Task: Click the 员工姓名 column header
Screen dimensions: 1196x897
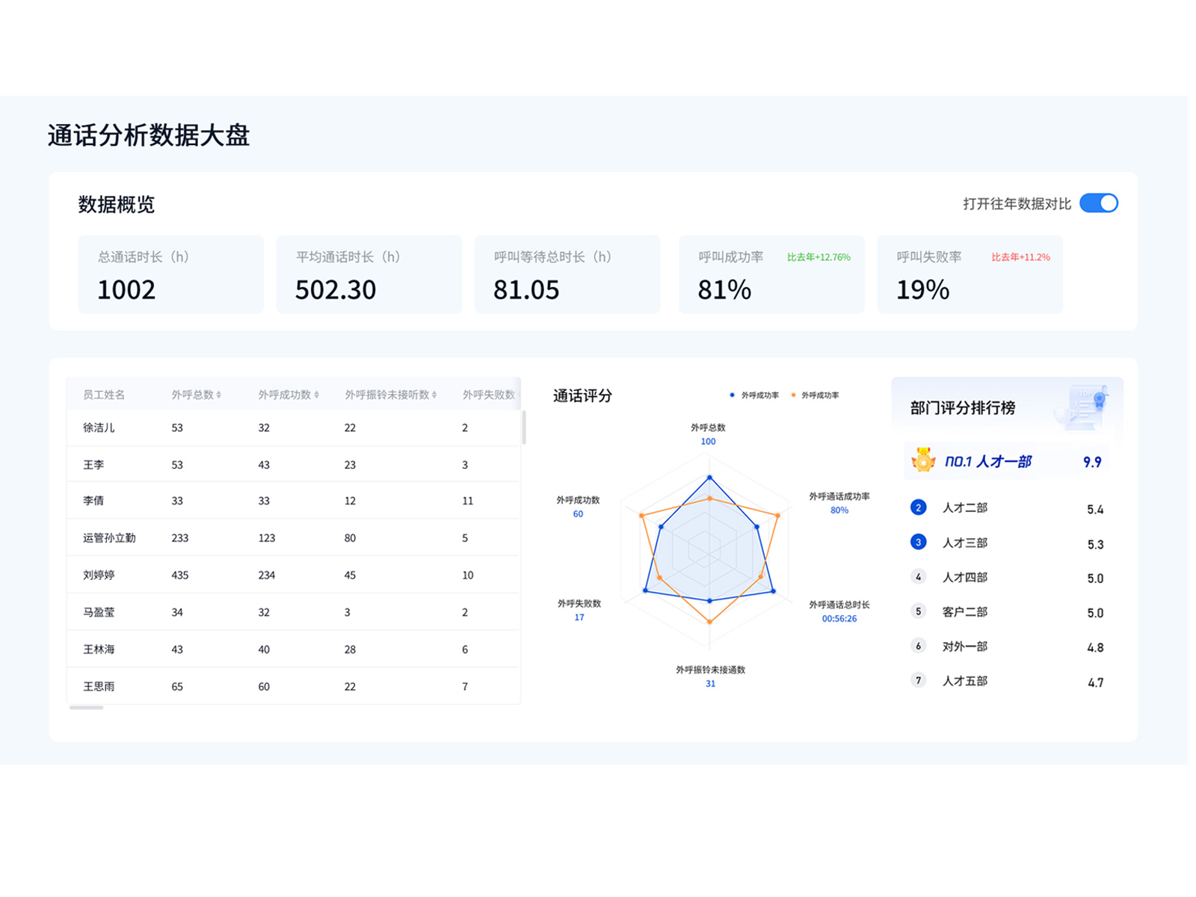Action: (x=104, y=395)
